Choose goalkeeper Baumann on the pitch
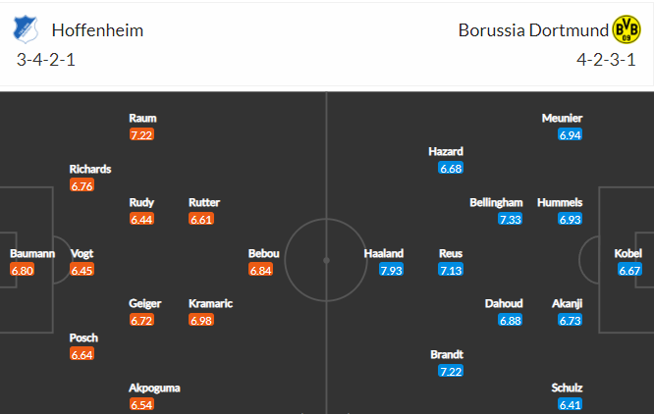Image resolution: width=654 pixels, height=414 pixels. click(32, 253)
